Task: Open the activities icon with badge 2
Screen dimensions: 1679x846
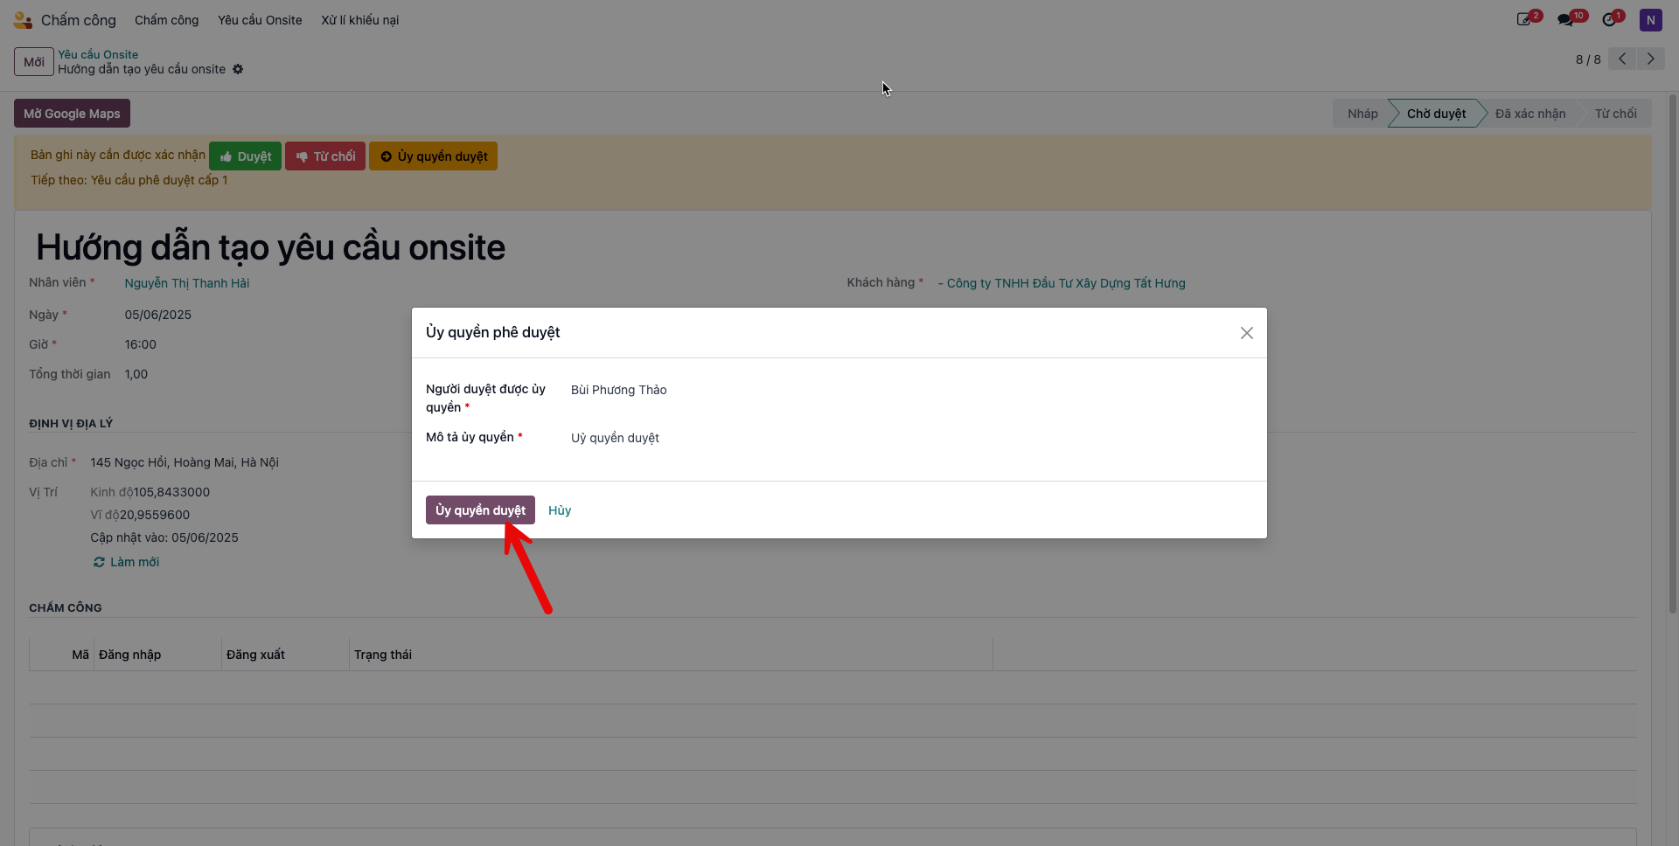Action: pos(1525,19)
